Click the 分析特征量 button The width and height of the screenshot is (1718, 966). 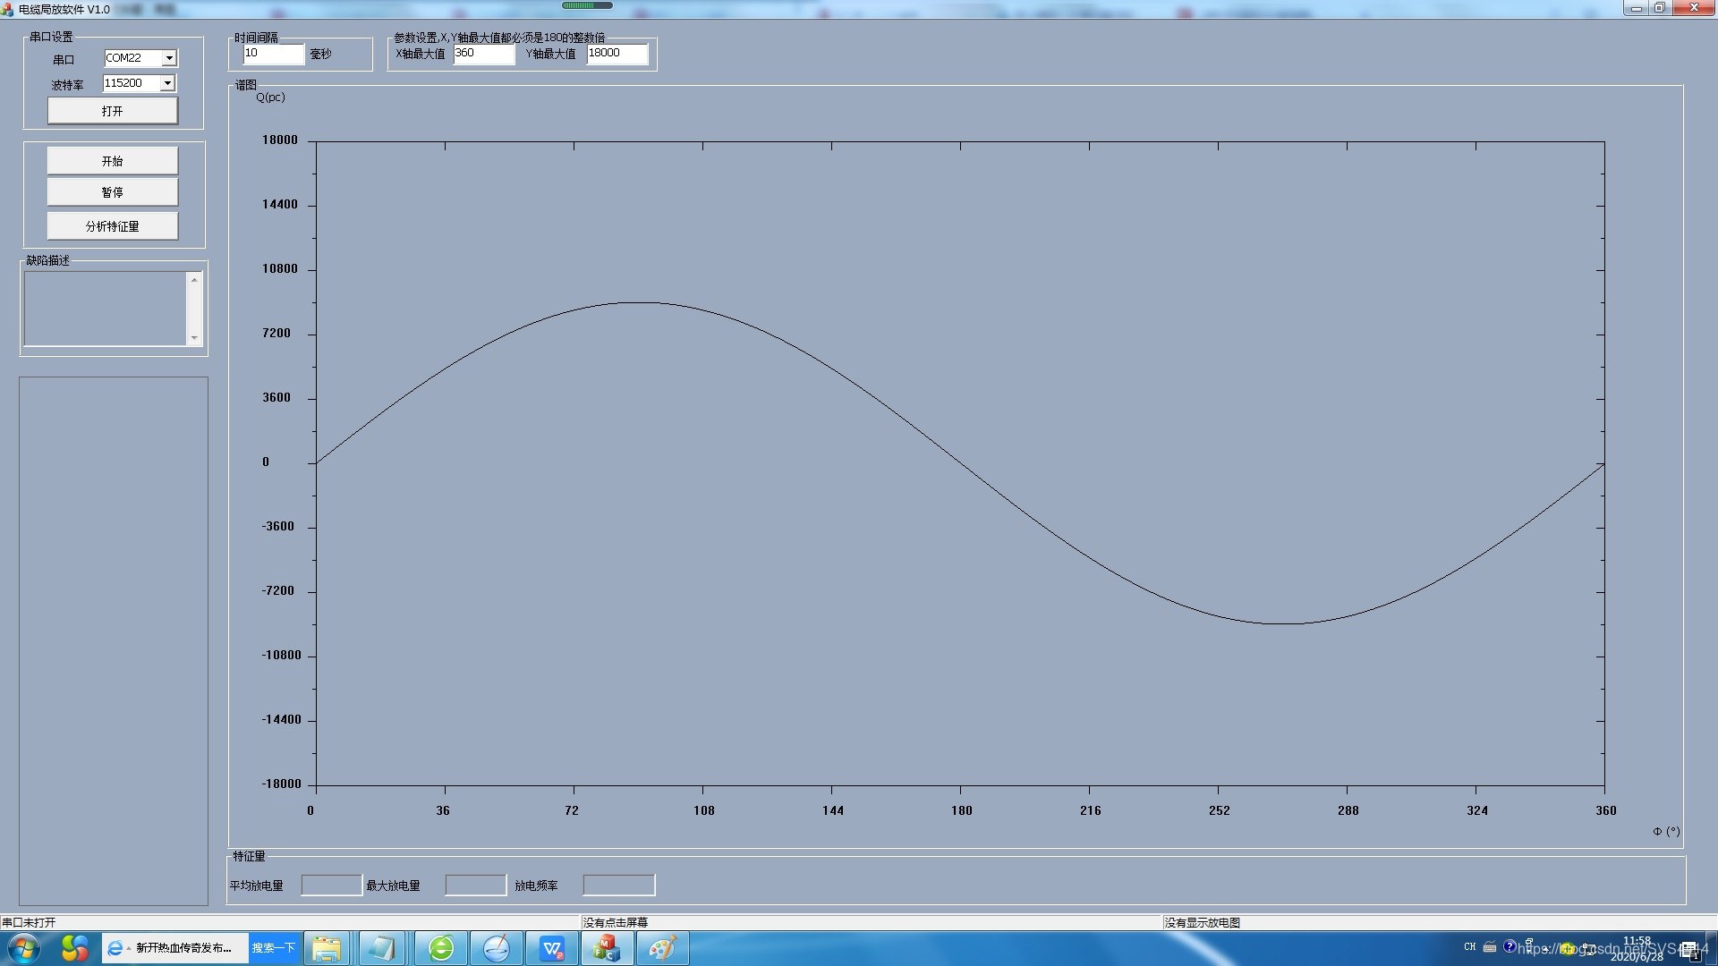(113, 226)
